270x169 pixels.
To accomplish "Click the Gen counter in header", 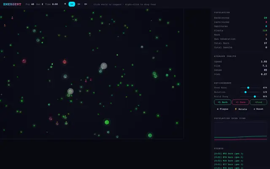I will [40, 4].
